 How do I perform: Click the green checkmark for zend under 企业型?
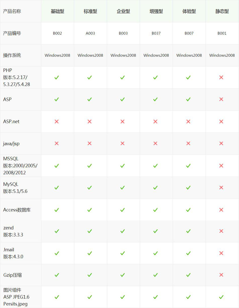122,231
